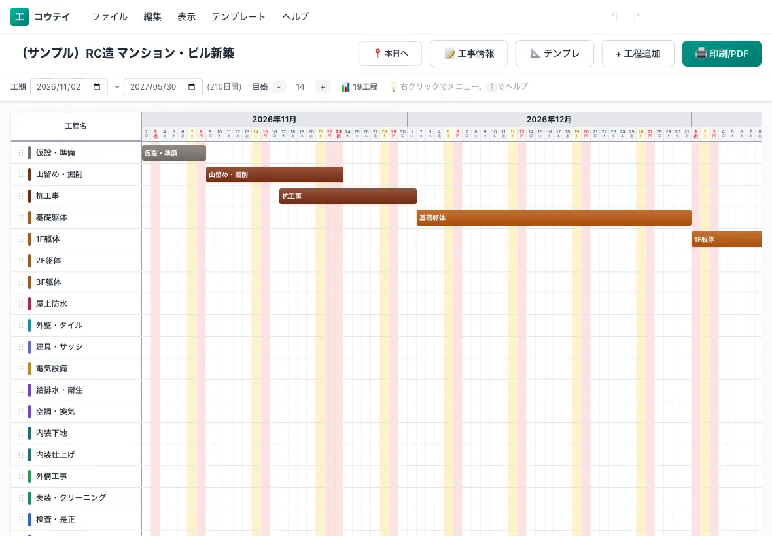
Task: Grab drag handle of 外構工事 row
Action: click(x=21, y=477)
